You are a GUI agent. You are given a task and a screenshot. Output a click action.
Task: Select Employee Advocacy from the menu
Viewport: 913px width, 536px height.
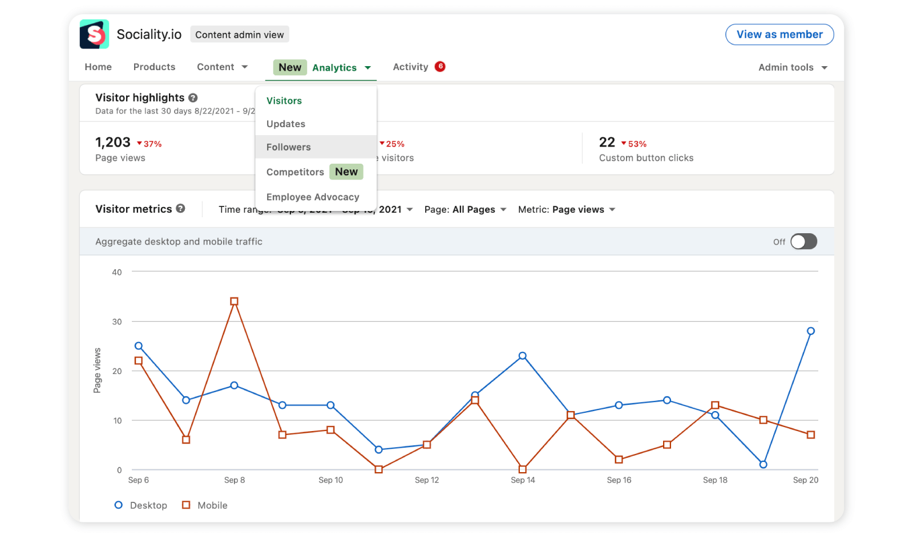coord(313,197)
